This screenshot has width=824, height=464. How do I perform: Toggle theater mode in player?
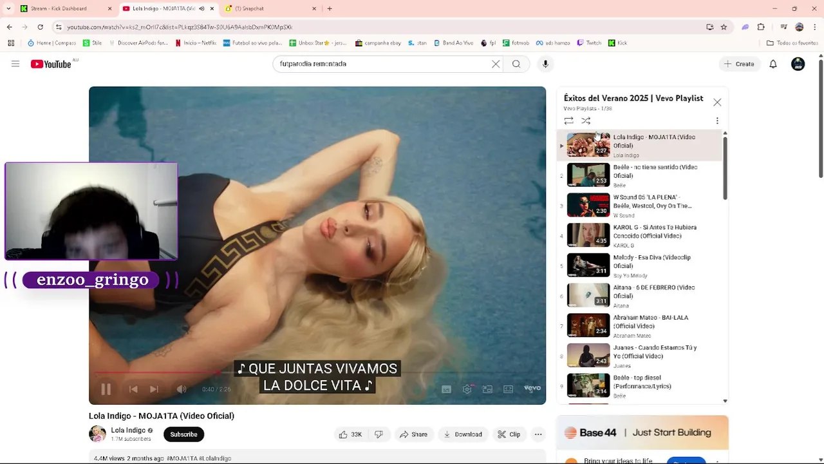point(508,389)
